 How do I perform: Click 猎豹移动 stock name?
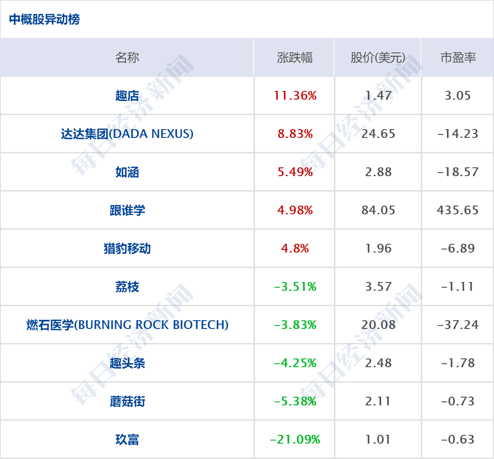[127, 249]
